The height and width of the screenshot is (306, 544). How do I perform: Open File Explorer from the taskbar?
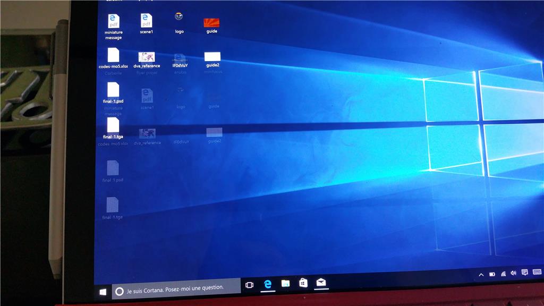point(285,284)
